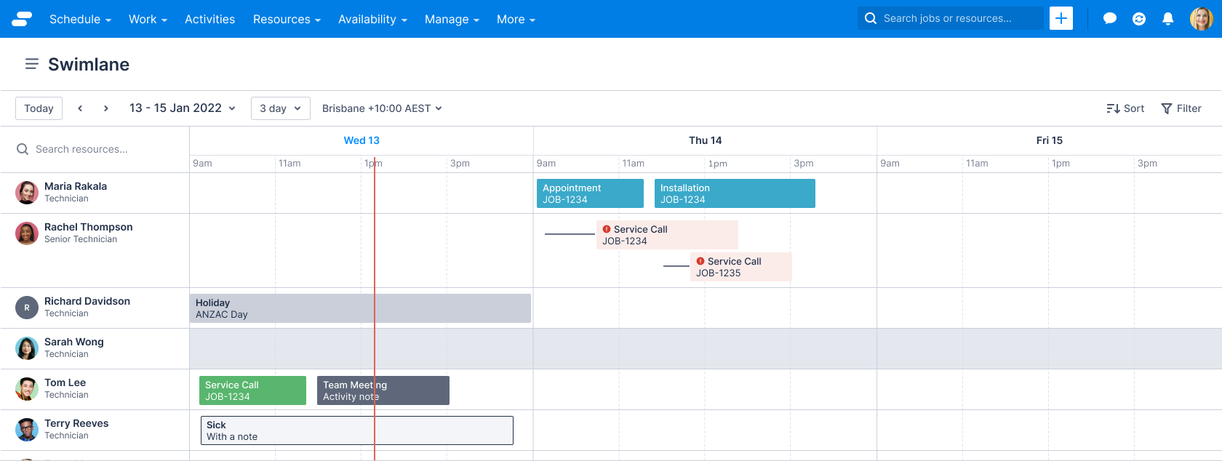The image size is (1222, 461).
Task: Go to next date range
Action: (106, 108)
